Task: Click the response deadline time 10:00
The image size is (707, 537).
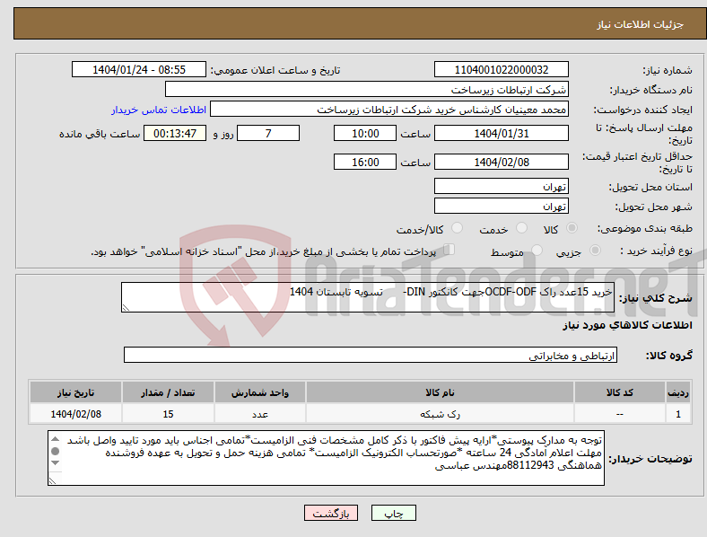Action: coord(365,133)
